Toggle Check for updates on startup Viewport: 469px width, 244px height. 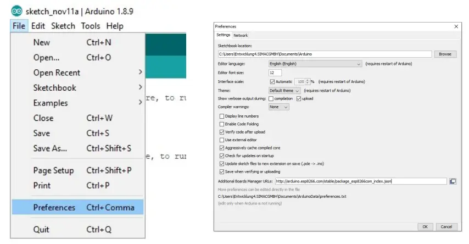tap(222, 156)
